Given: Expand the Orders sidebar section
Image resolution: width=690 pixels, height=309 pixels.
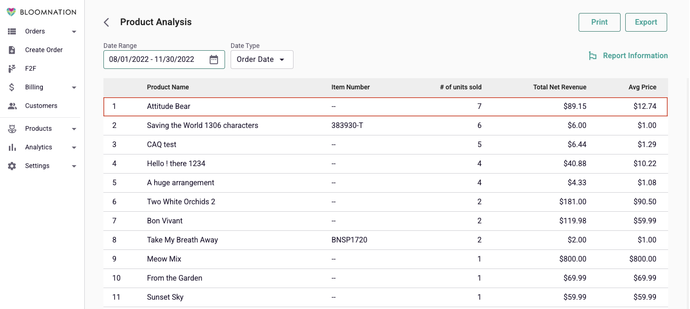Looking at the screenshot, I should [x=74, y=31].
